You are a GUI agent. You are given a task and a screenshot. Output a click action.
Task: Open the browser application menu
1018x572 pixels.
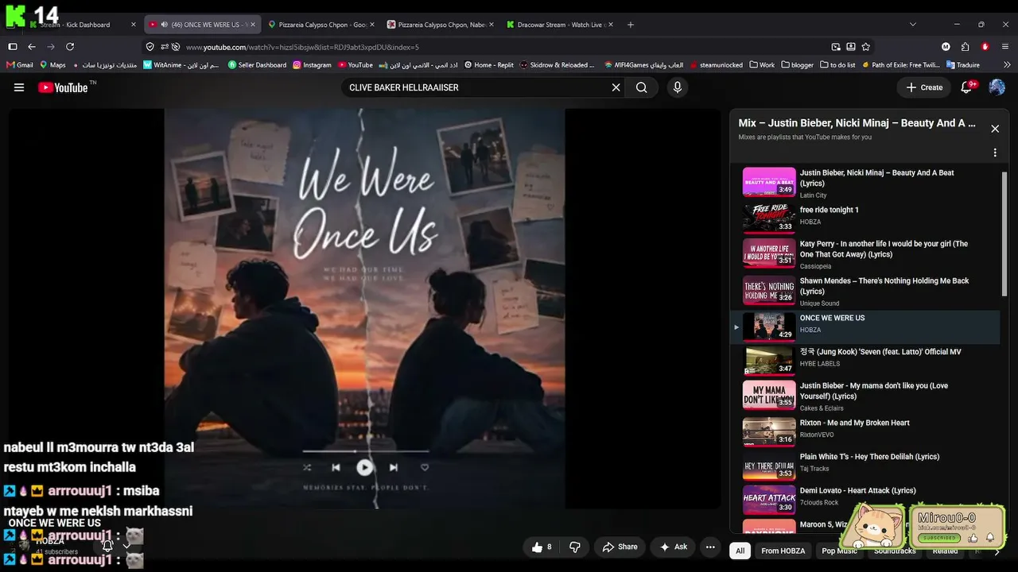tap(1005, 47)
